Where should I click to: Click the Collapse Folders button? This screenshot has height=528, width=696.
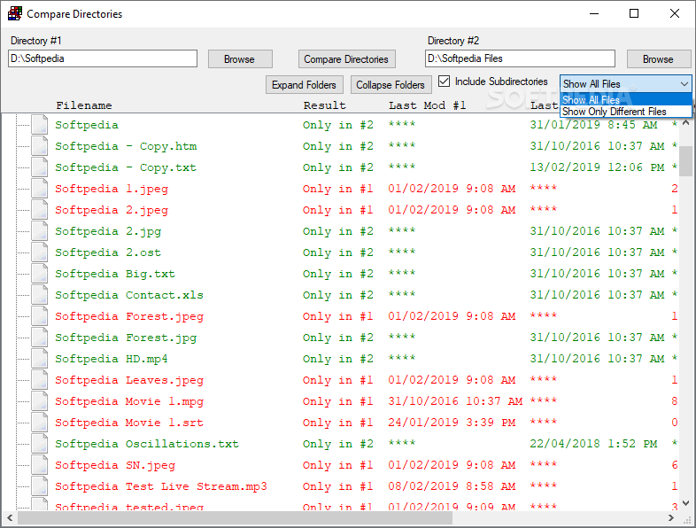(391, 85)
